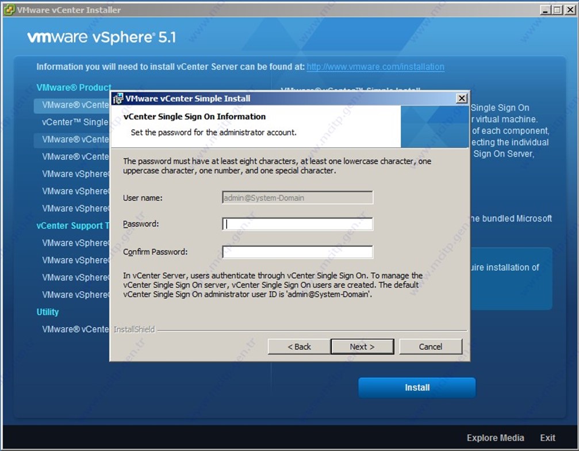
Task: Click the 'vCenter Single Sign On Information' heading
Action: [x=194, y=117]
